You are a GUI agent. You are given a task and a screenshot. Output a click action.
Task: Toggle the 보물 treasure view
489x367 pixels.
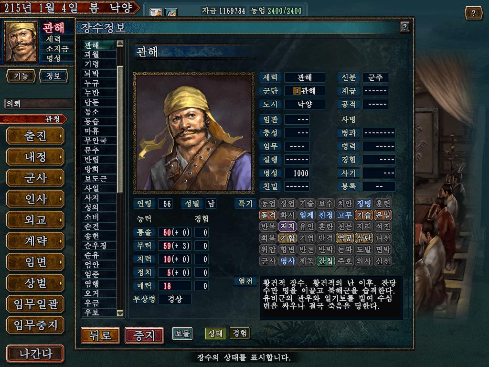[x=182, y=334]
